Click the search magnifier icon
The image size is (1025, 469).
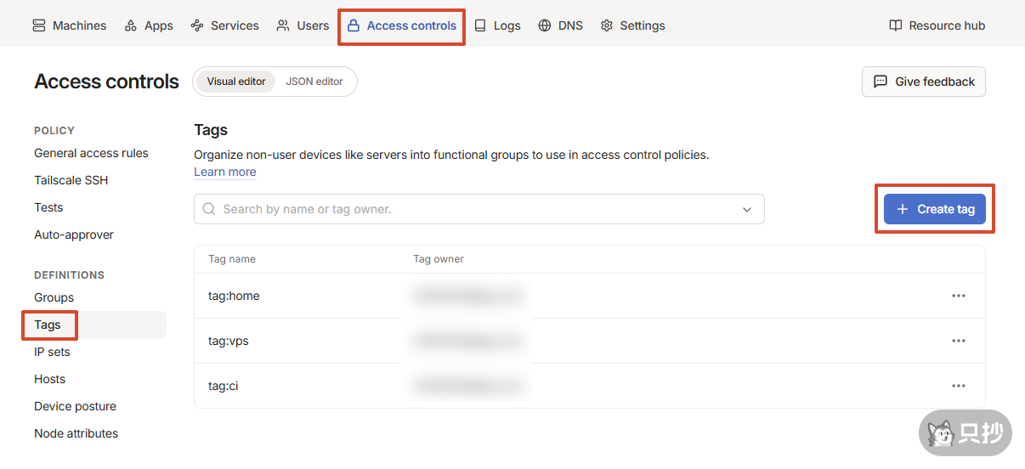tap(209, 209)
